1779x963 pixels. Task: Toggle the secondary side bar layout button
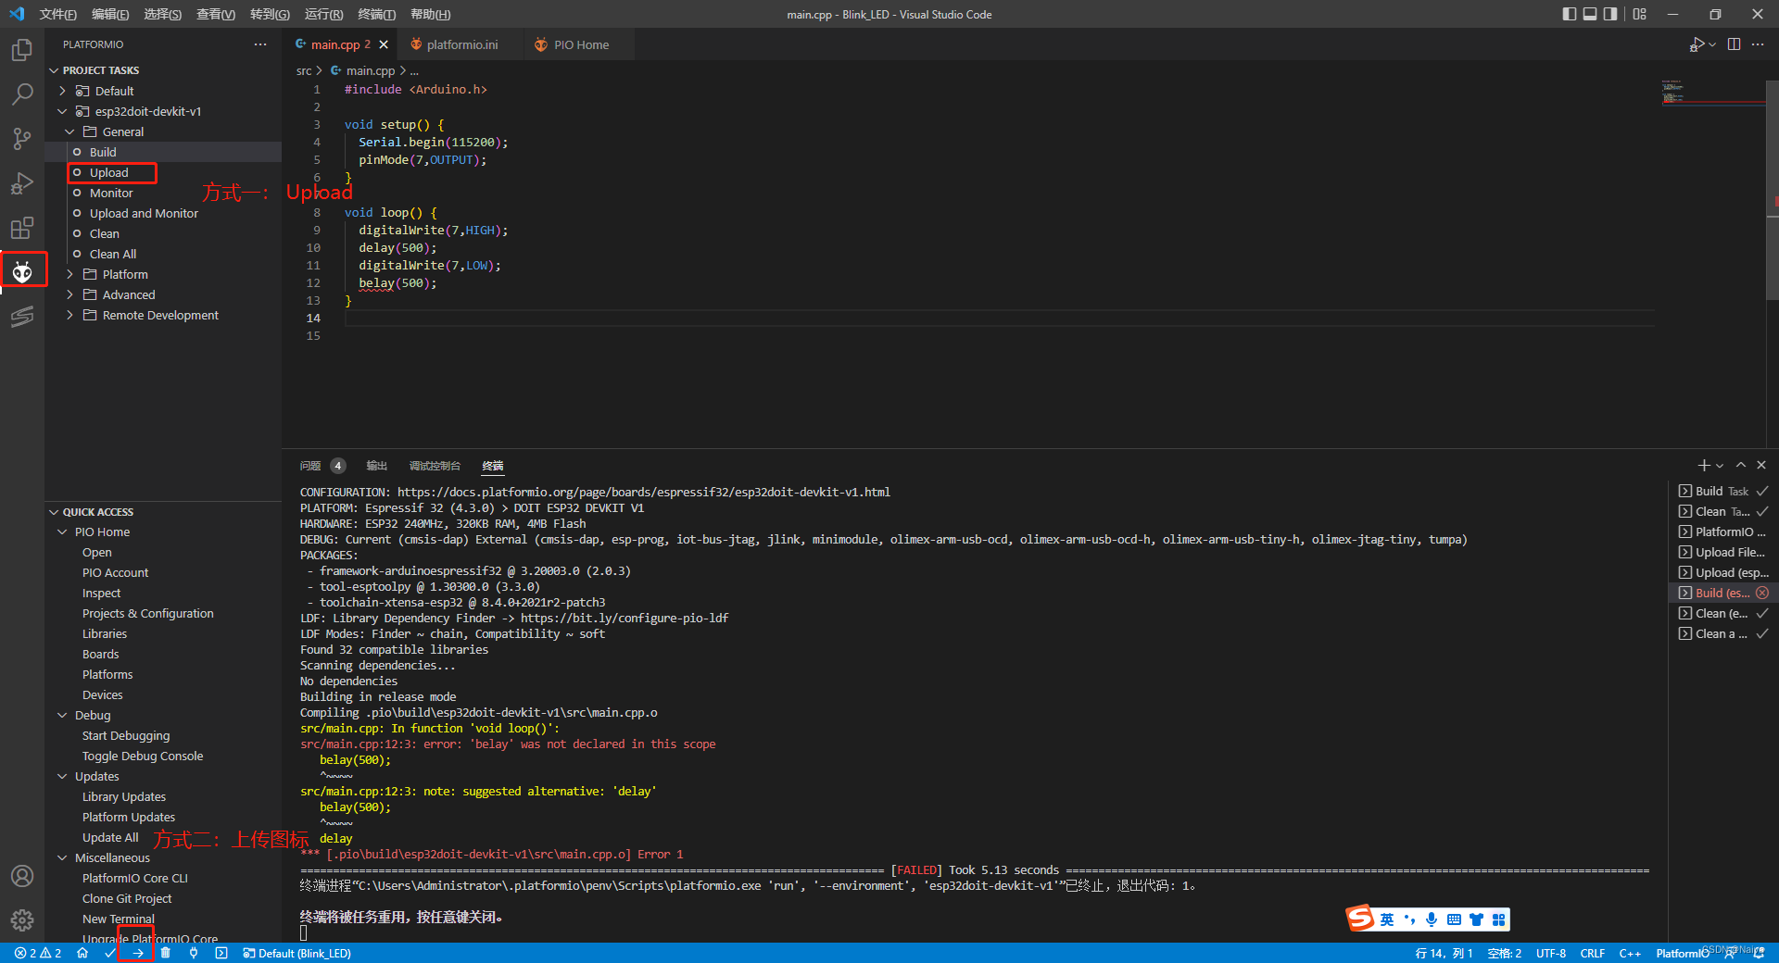coord(1611,14)
